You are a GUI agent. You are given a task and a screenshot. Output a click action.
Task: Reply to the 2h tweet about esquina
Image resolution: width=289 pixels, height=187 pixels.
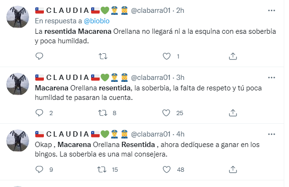pyautogui.click(x=39, y=56)
